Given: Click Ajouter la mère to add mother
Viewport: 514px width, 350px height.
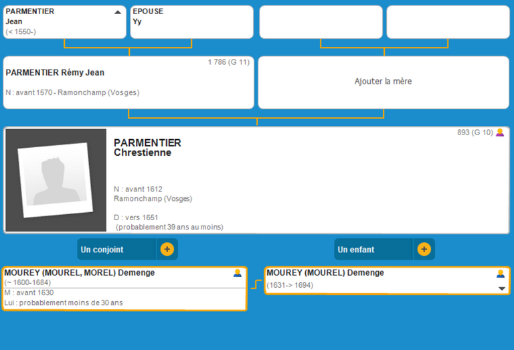Looking at the screenshot, I should pos(383,82).
